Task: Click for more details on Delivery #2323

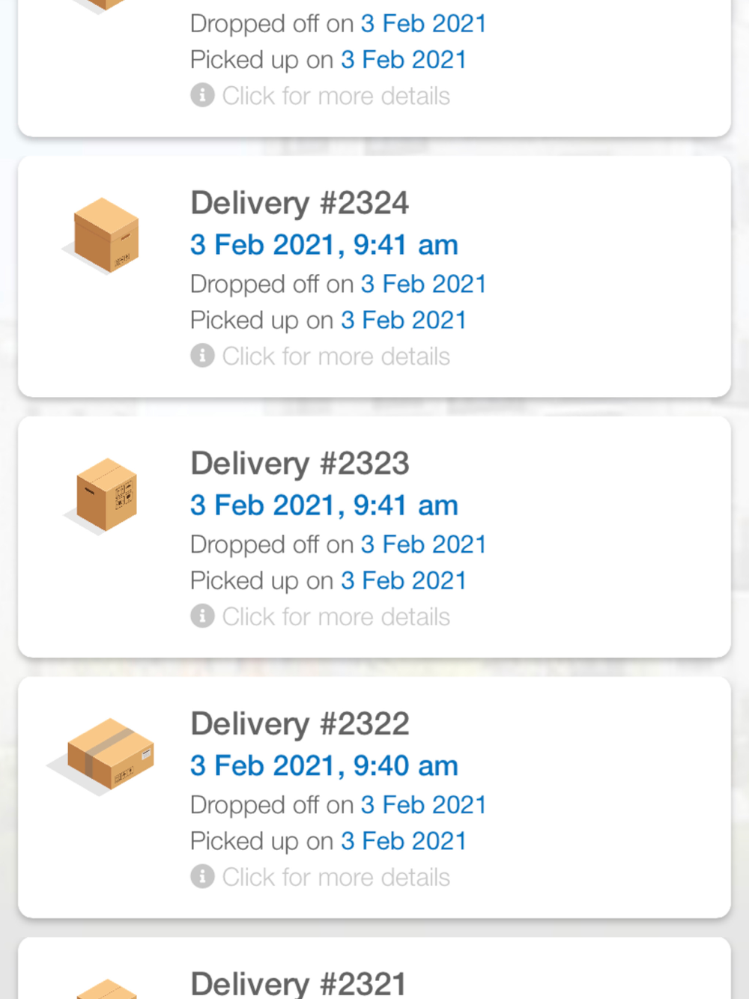Action: (x=336, y=617)
